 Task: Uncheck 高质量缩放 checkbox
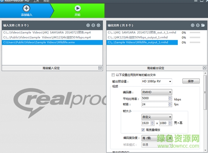tap(143, 130)
